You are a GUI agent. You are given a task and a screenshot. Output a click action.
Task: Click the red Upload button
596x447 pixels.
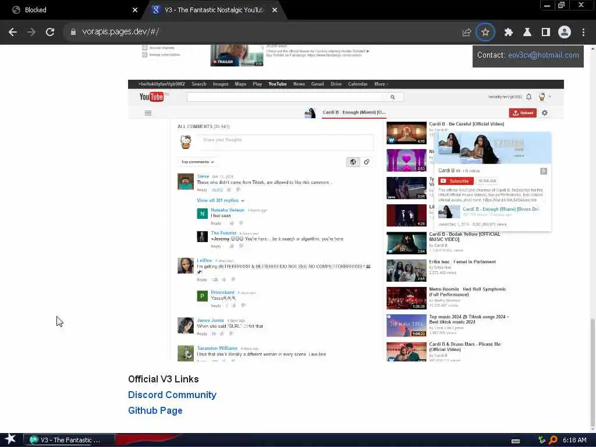(x=523, y=113)
